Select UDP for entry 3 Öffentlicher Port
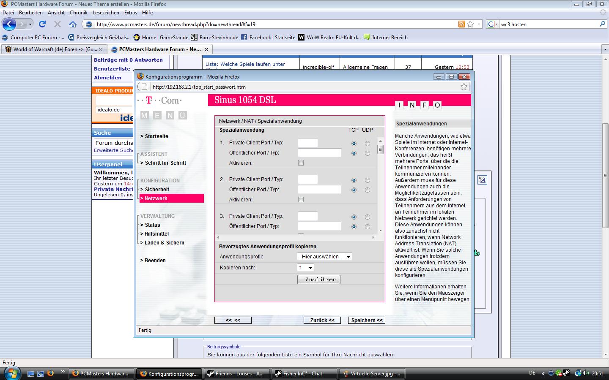 [x=368, y=227]
